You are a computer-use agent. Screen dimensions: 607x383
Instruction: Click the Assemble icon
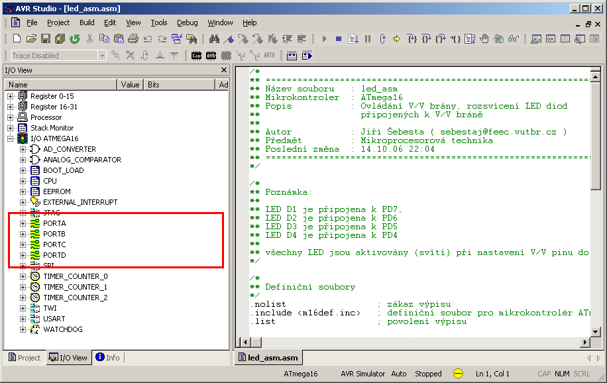pyautogui.click(x=292, y=56)
